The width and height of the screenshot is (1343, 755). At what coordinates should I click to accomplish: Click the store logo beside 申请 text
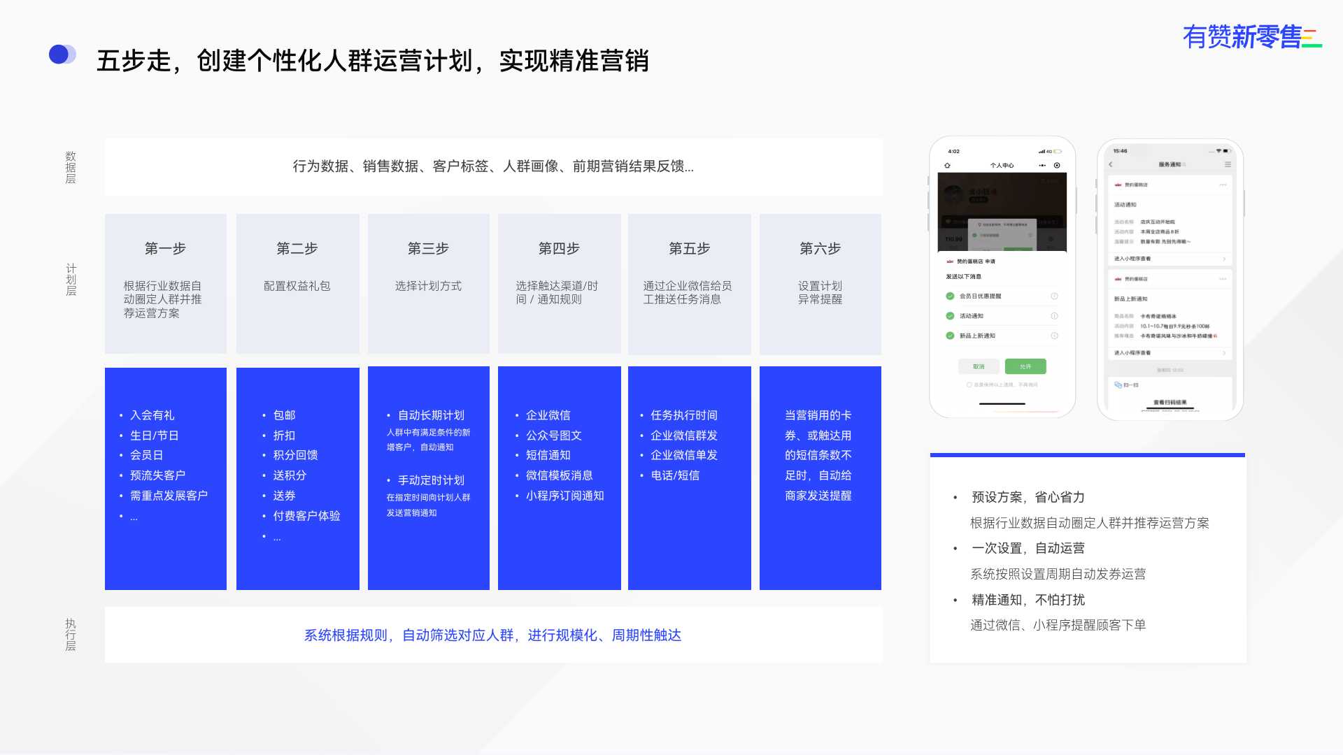pyautogui.click(x=950, y=261)
